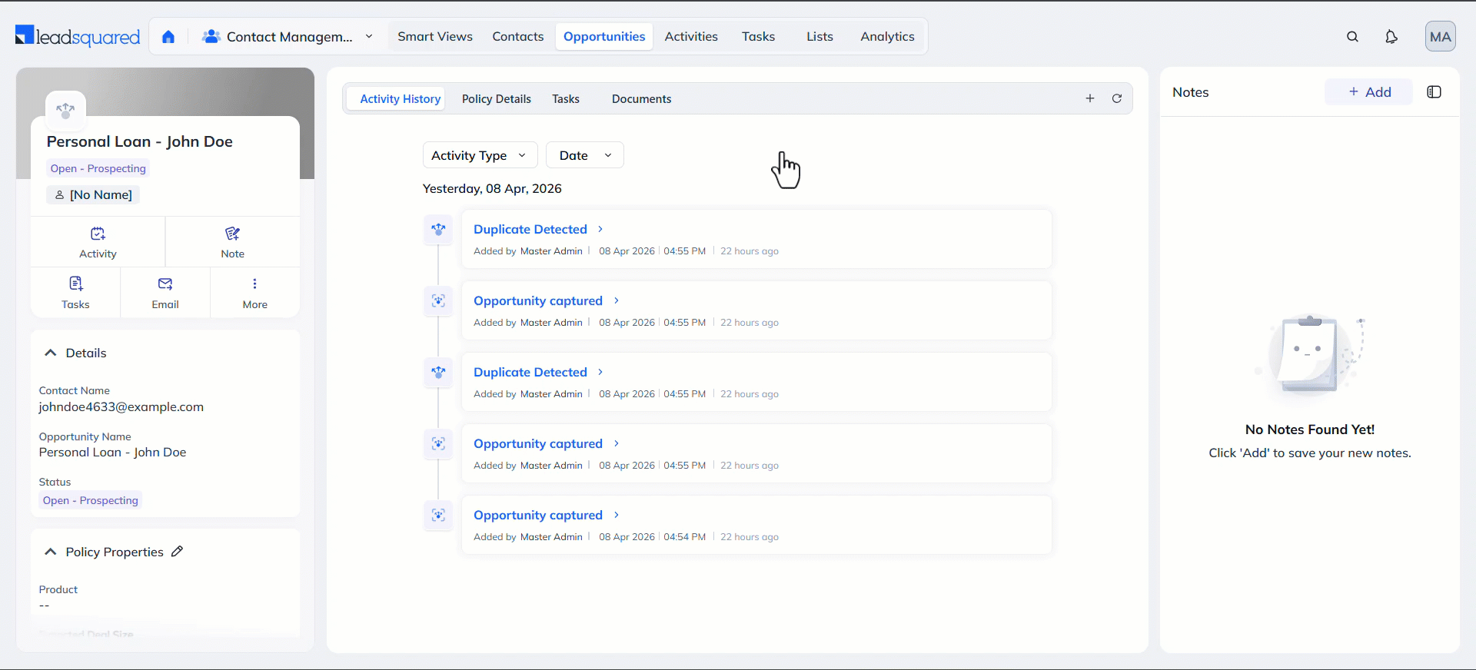Open the More options three-dot icon

click(254, 284)
